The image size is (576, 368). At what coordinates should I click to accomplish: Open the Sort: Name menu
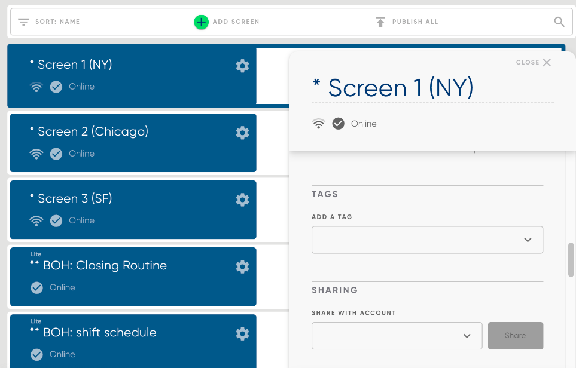[57, 22]
